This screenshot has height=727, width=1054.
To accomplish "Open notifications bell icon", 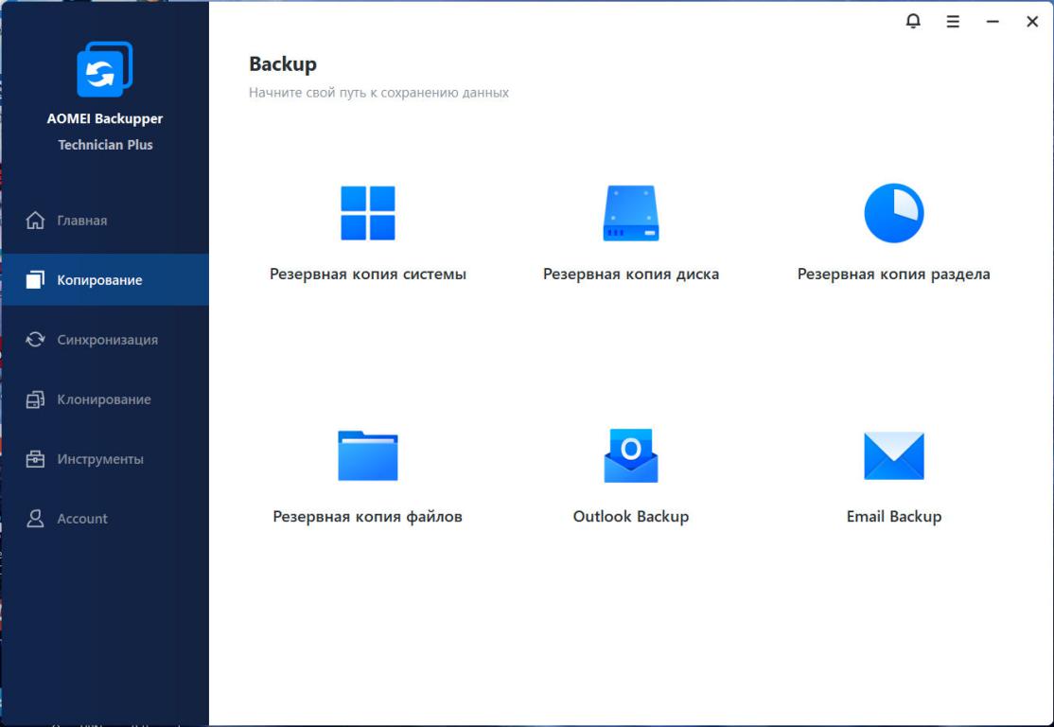I will pos(913,21).
